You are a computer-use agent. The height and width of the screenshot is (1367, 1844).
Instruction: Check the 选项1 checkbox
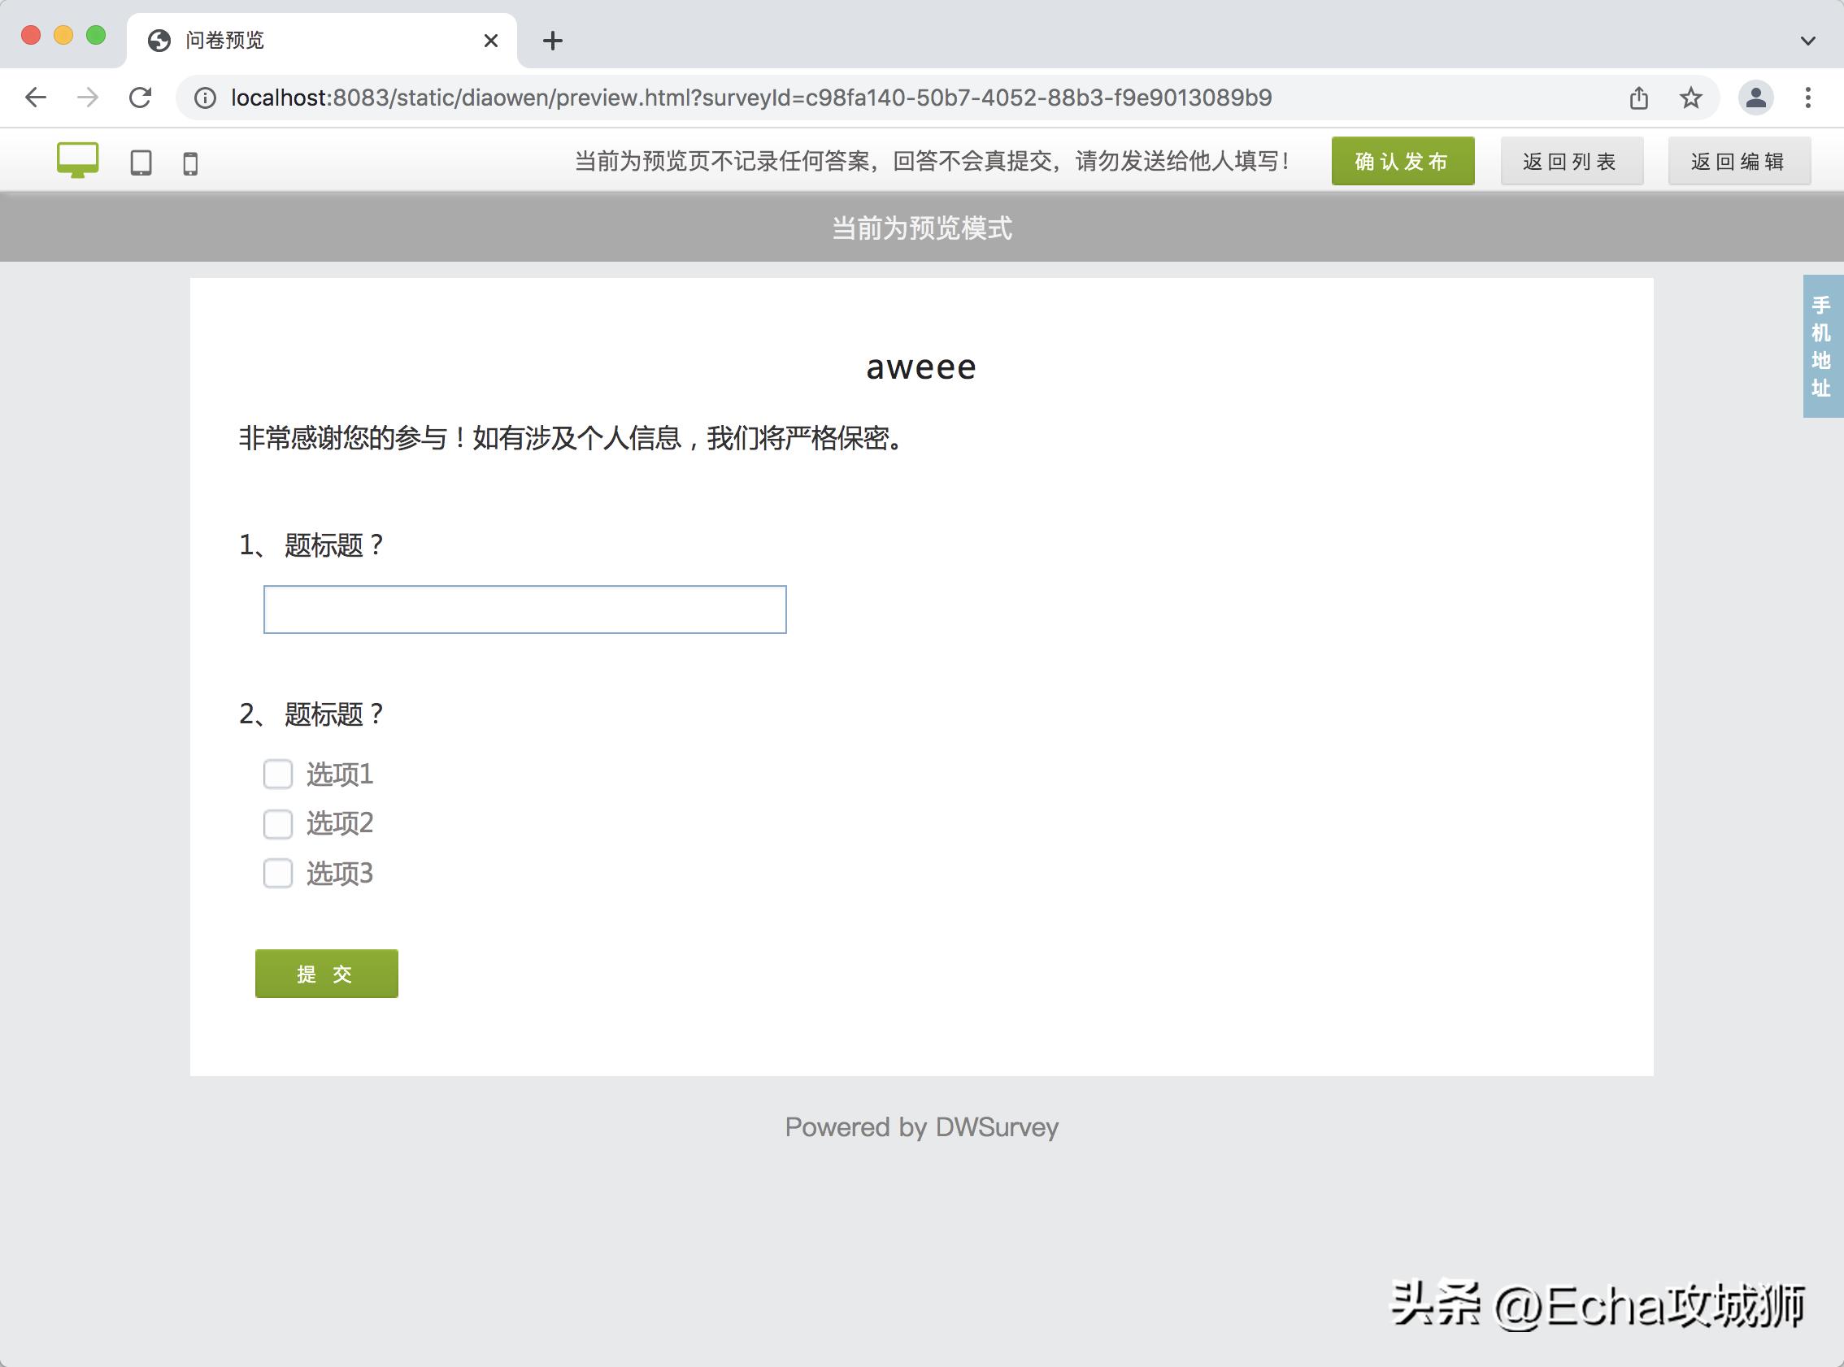pyautogui.click(x=278, y=774)
